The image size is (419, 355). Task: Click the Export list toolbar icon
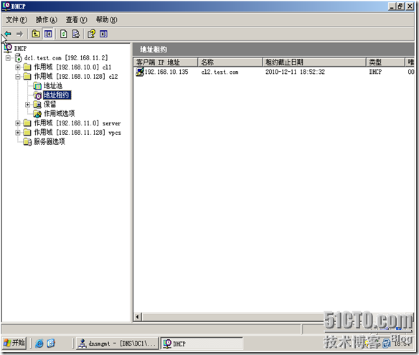pos(76,34)
